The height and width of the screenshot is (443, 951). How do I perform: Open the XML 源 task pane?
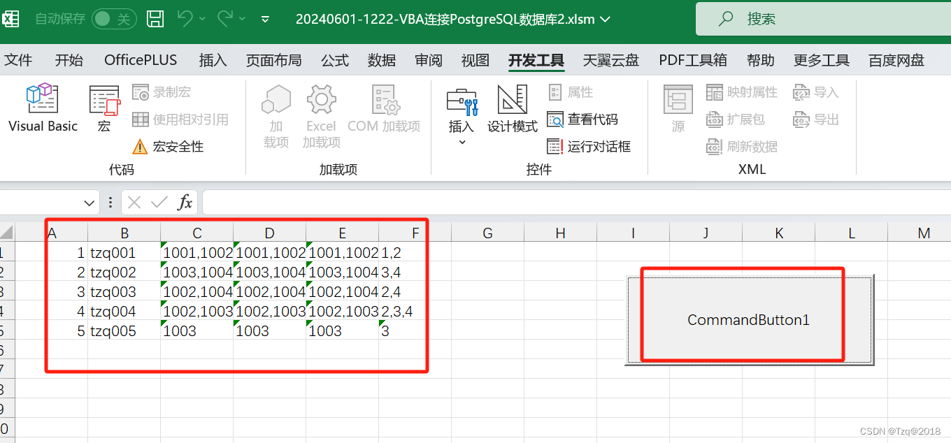pyautogui.click(x=678, y=112)
